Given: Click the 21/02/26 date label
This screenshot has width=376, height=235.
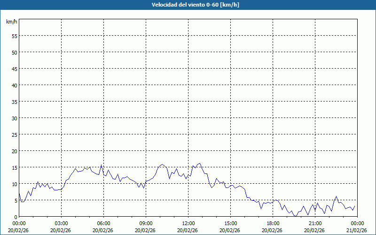Looking at the screenshot, I should [356, 230].
